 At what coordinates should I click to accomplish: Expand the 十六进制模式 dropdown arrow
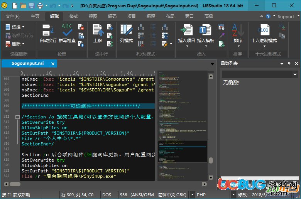(264, 46)
